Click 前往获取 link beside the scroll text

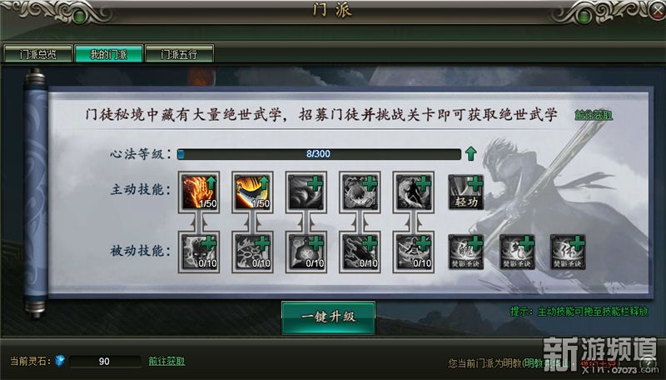594,115
